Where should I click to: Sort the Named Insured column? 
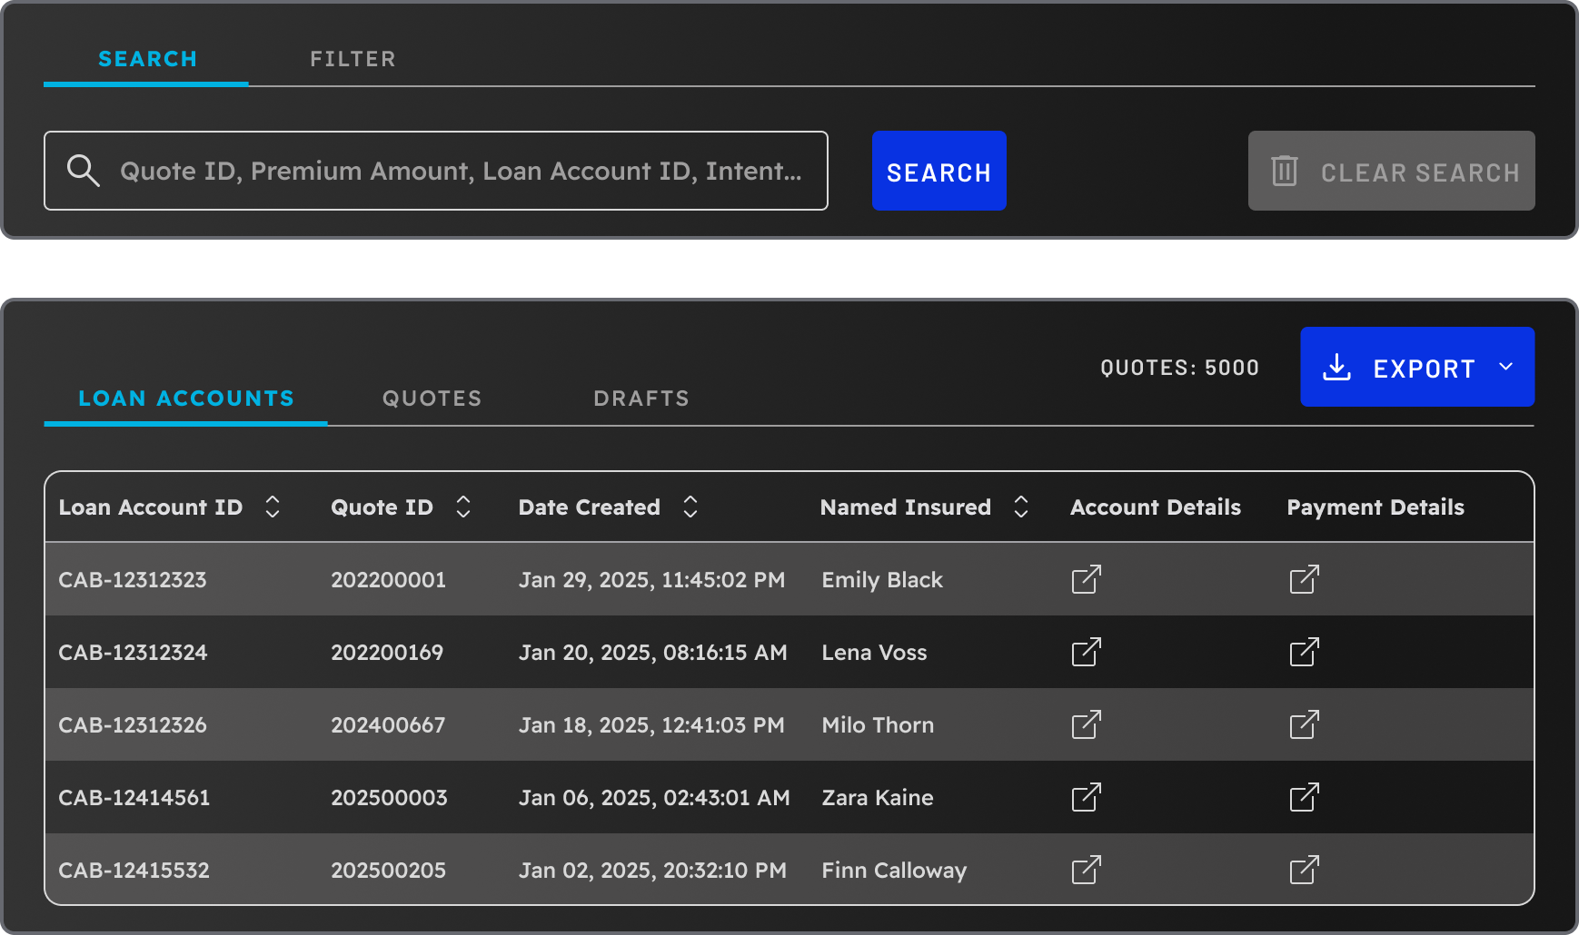tap(1021, 507)
